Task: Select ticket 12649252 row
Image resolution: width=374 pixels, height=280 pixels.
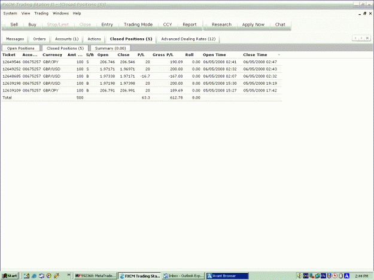Action: (x=142, y=69)
